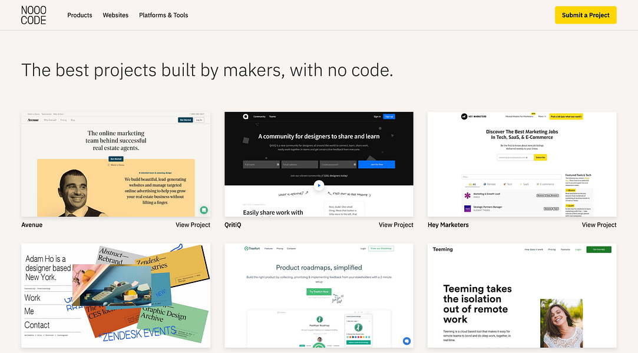Open the Treefort product roadmaps thumbnail
The width and height of the screenshot is (638, 353).
pos(319,296)
